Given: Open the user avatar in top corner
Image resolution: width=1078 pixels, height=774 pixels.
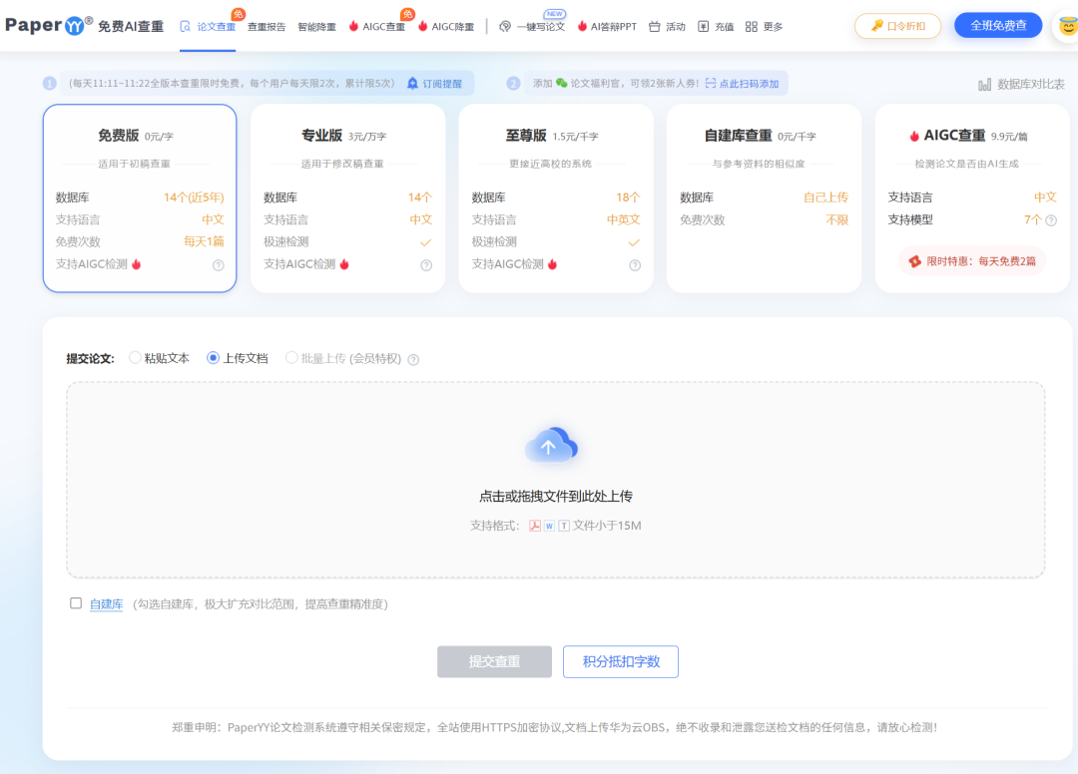Looking at the screenshot, I should click(x=1067, y=26).
